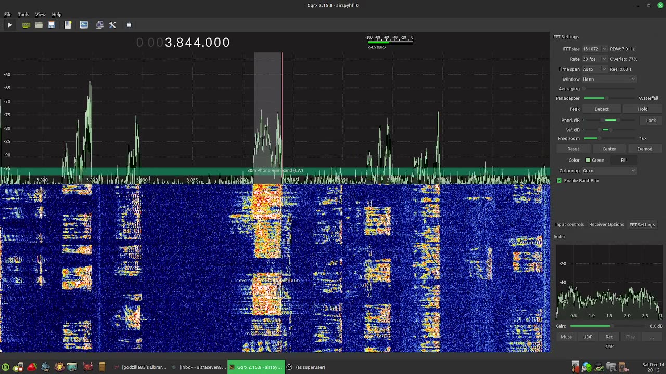Click the signal level S-meter
666x374 pixels.
pos(389,42)
